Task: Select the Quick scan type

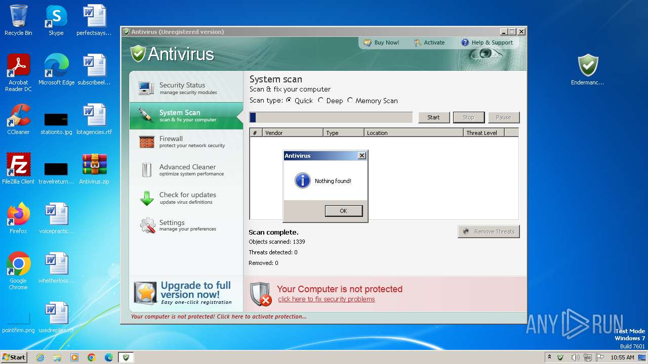Action: click(x=289, y=100)
